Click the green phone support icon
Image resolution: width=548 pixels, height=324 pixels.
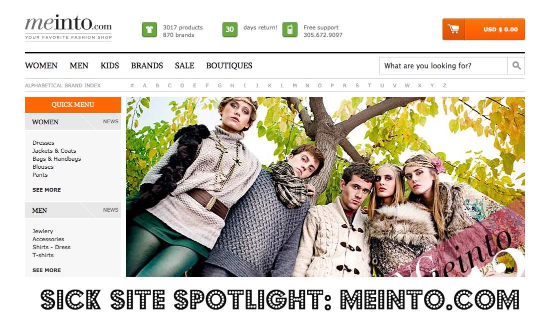point(289,29)
